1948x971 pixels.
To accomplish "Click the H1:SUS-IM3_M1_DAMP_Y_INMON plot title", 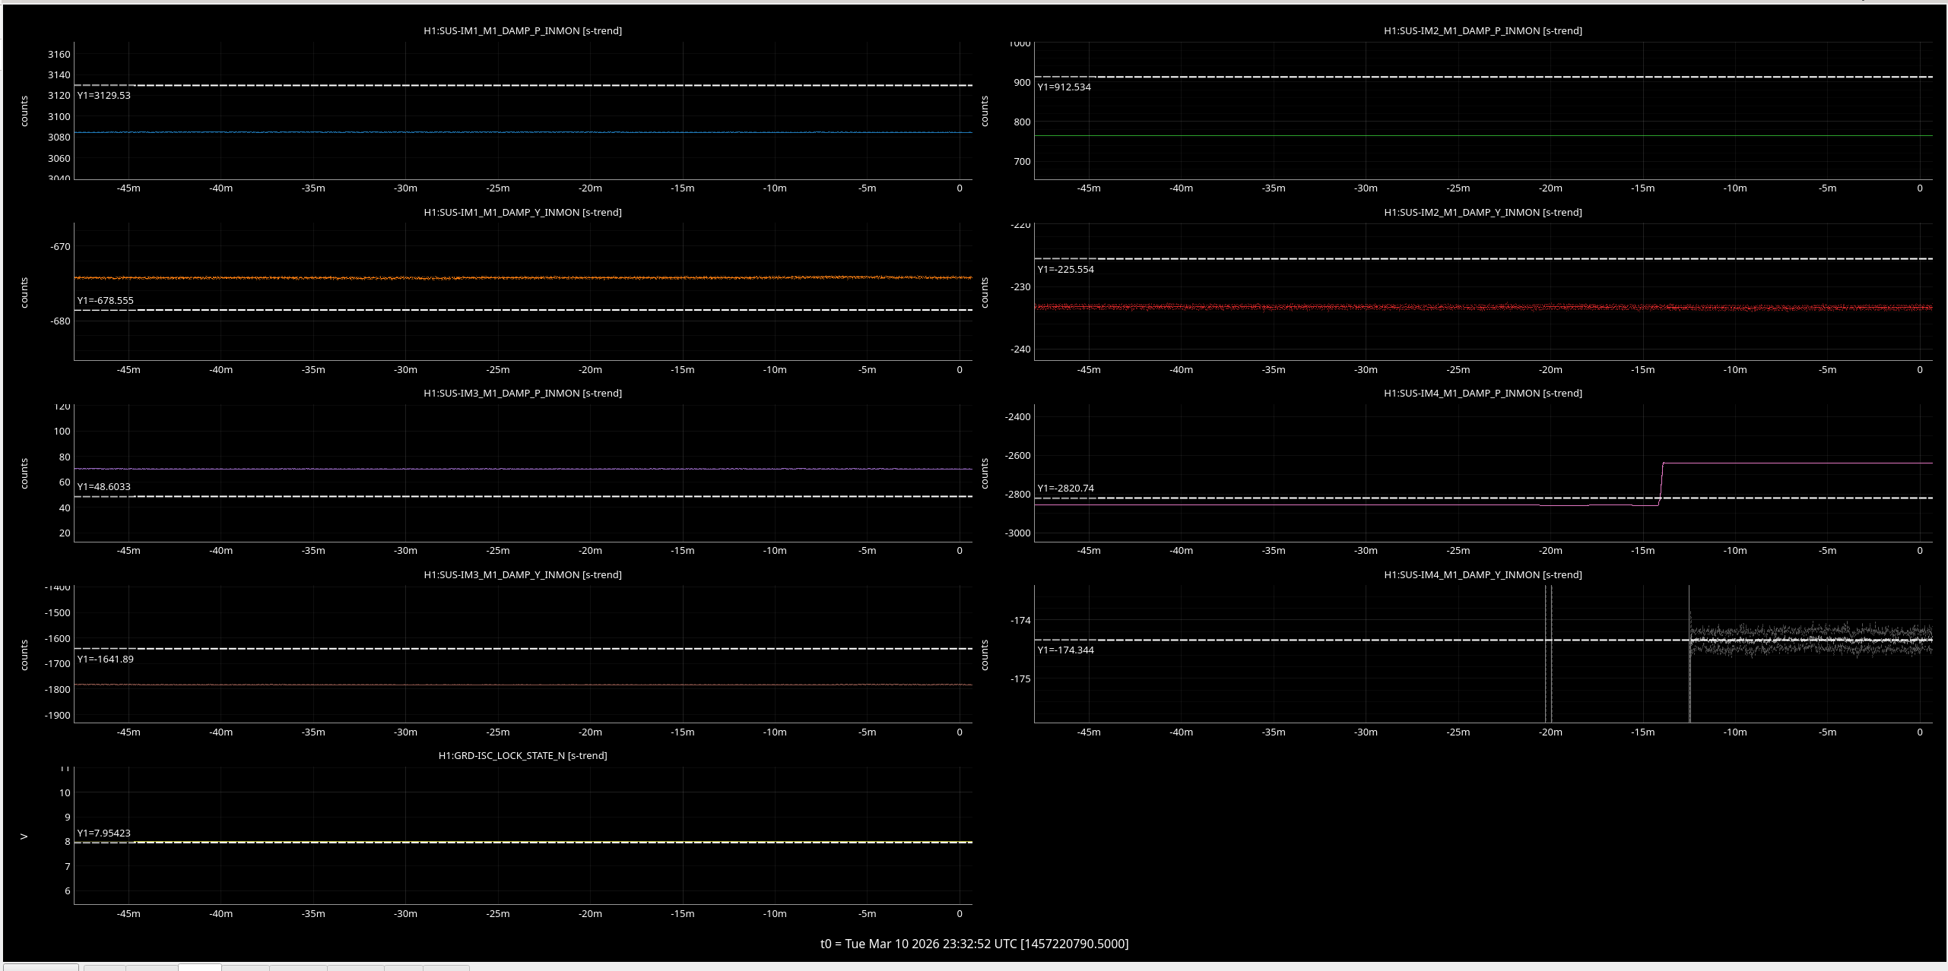I will pos(522,575).
